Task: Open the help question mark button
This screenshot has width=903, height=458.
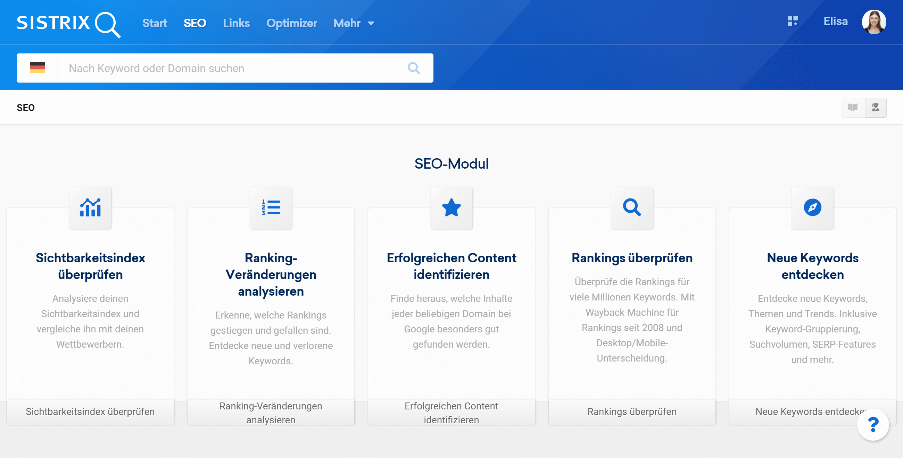Action: (x=873, y=425)
